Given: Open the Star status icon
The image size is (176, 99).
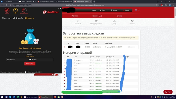Looking at the screenshot, I should [15, 10].
